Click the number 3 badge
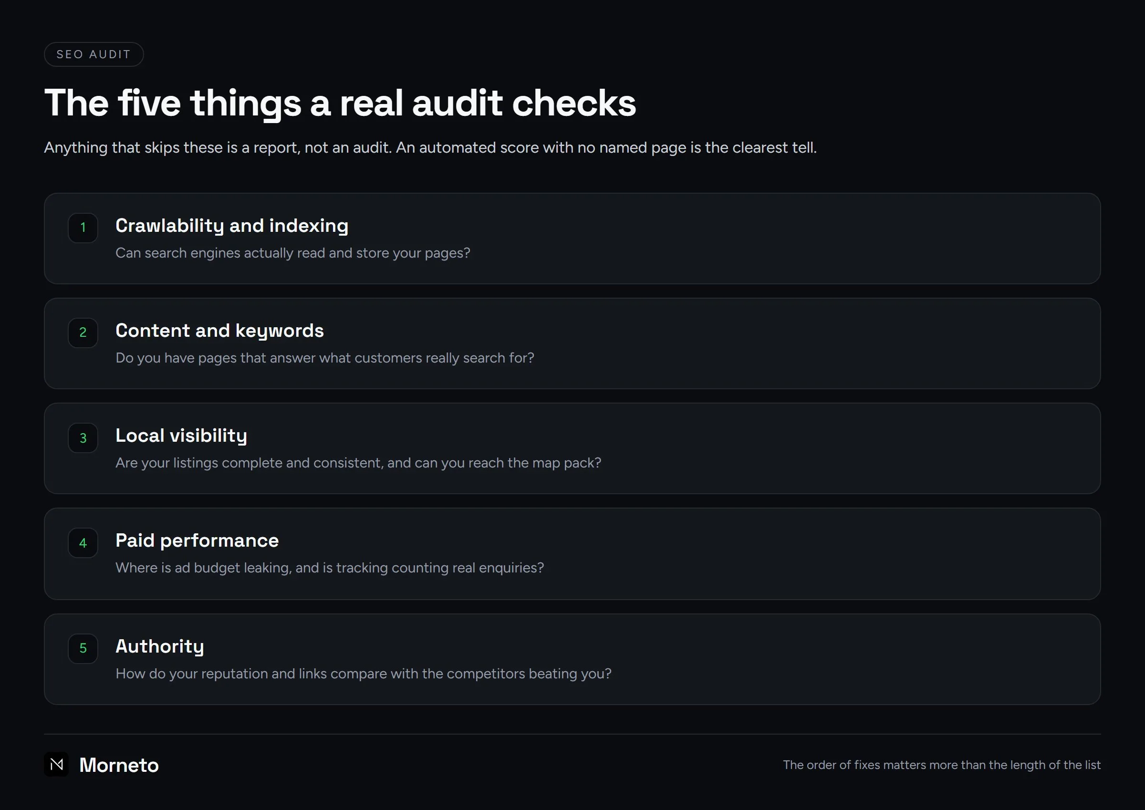 83,438
